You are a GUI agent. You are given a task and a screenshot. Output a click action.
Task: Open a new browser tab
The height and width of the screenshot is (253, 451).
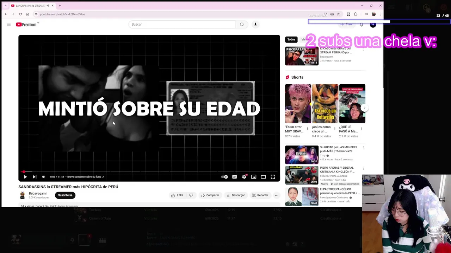point(60,6)
